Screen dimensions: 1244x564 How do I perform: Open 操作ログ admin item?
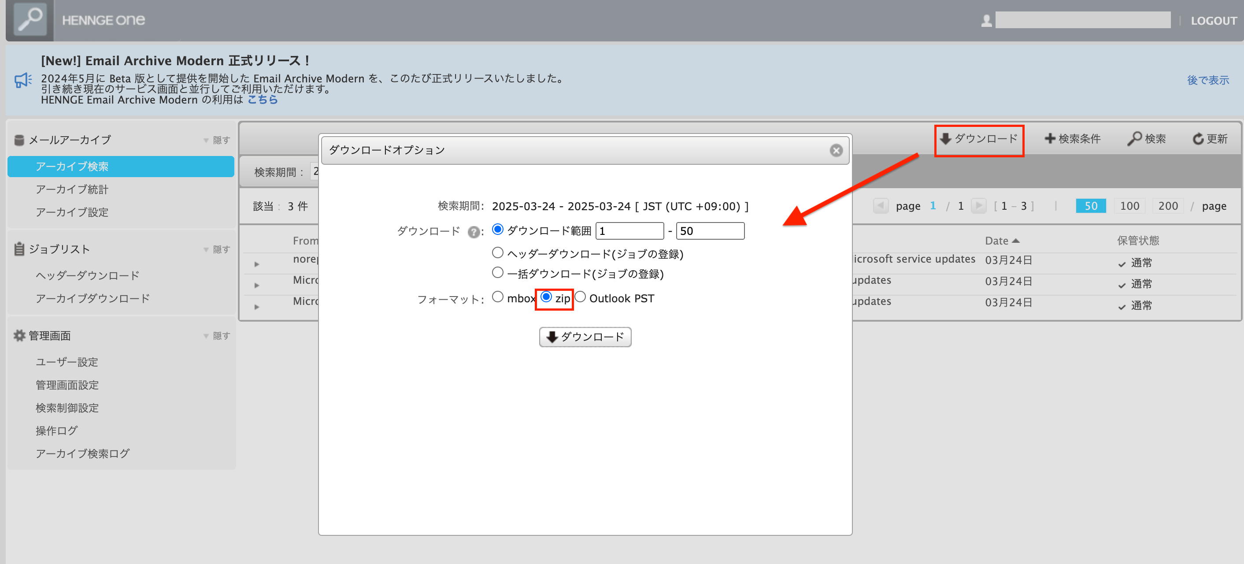tap(56, 430)
